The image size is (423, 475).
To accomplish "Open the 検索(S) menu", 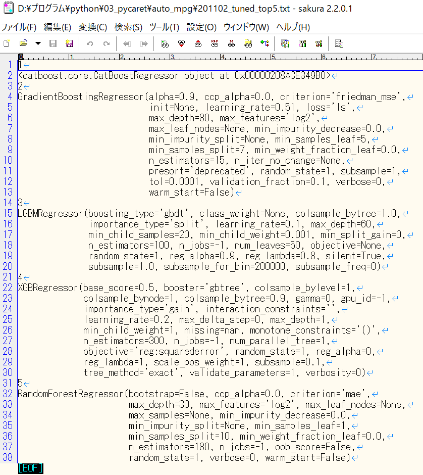I will click(x=128, y=27).
